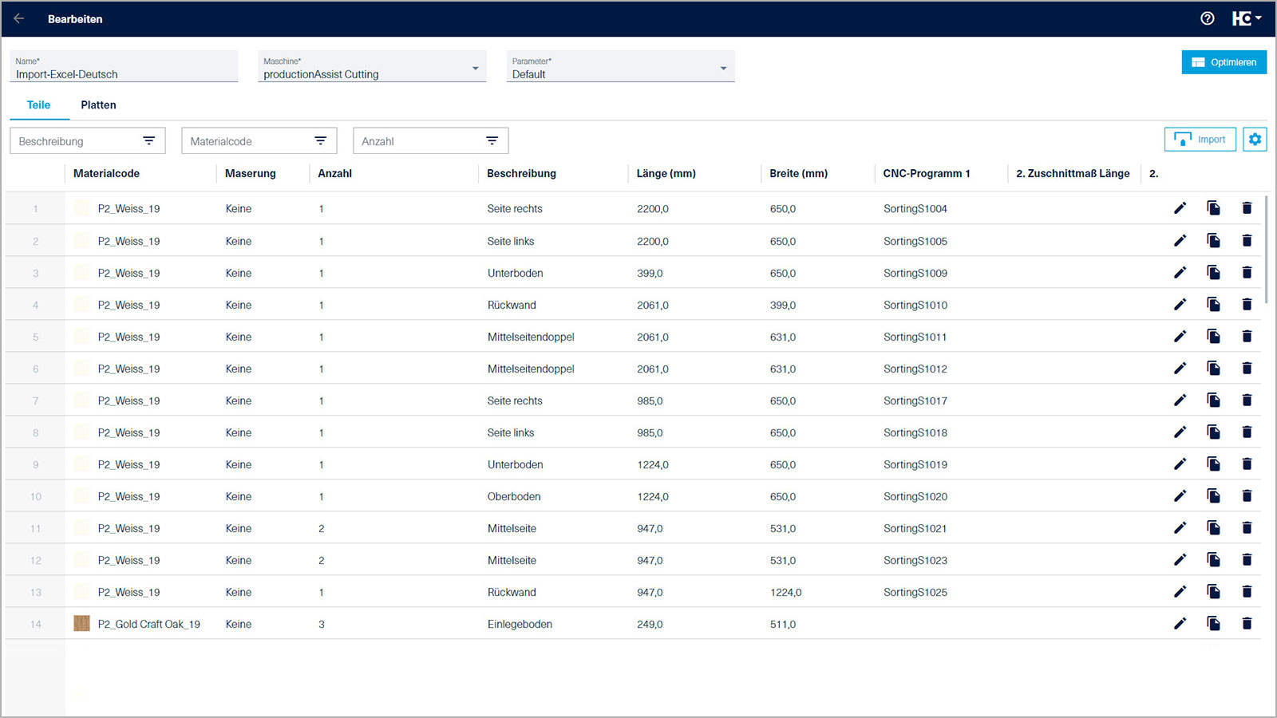1277x718 pixels.
Task: Delete the SortingS1011 Mittelseitendoppel row
Action: pos(1247,337)
